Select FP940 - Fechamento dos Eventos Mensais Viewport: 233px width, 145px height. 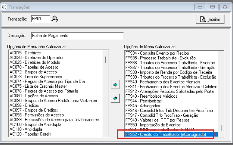[x=162, y=82]
